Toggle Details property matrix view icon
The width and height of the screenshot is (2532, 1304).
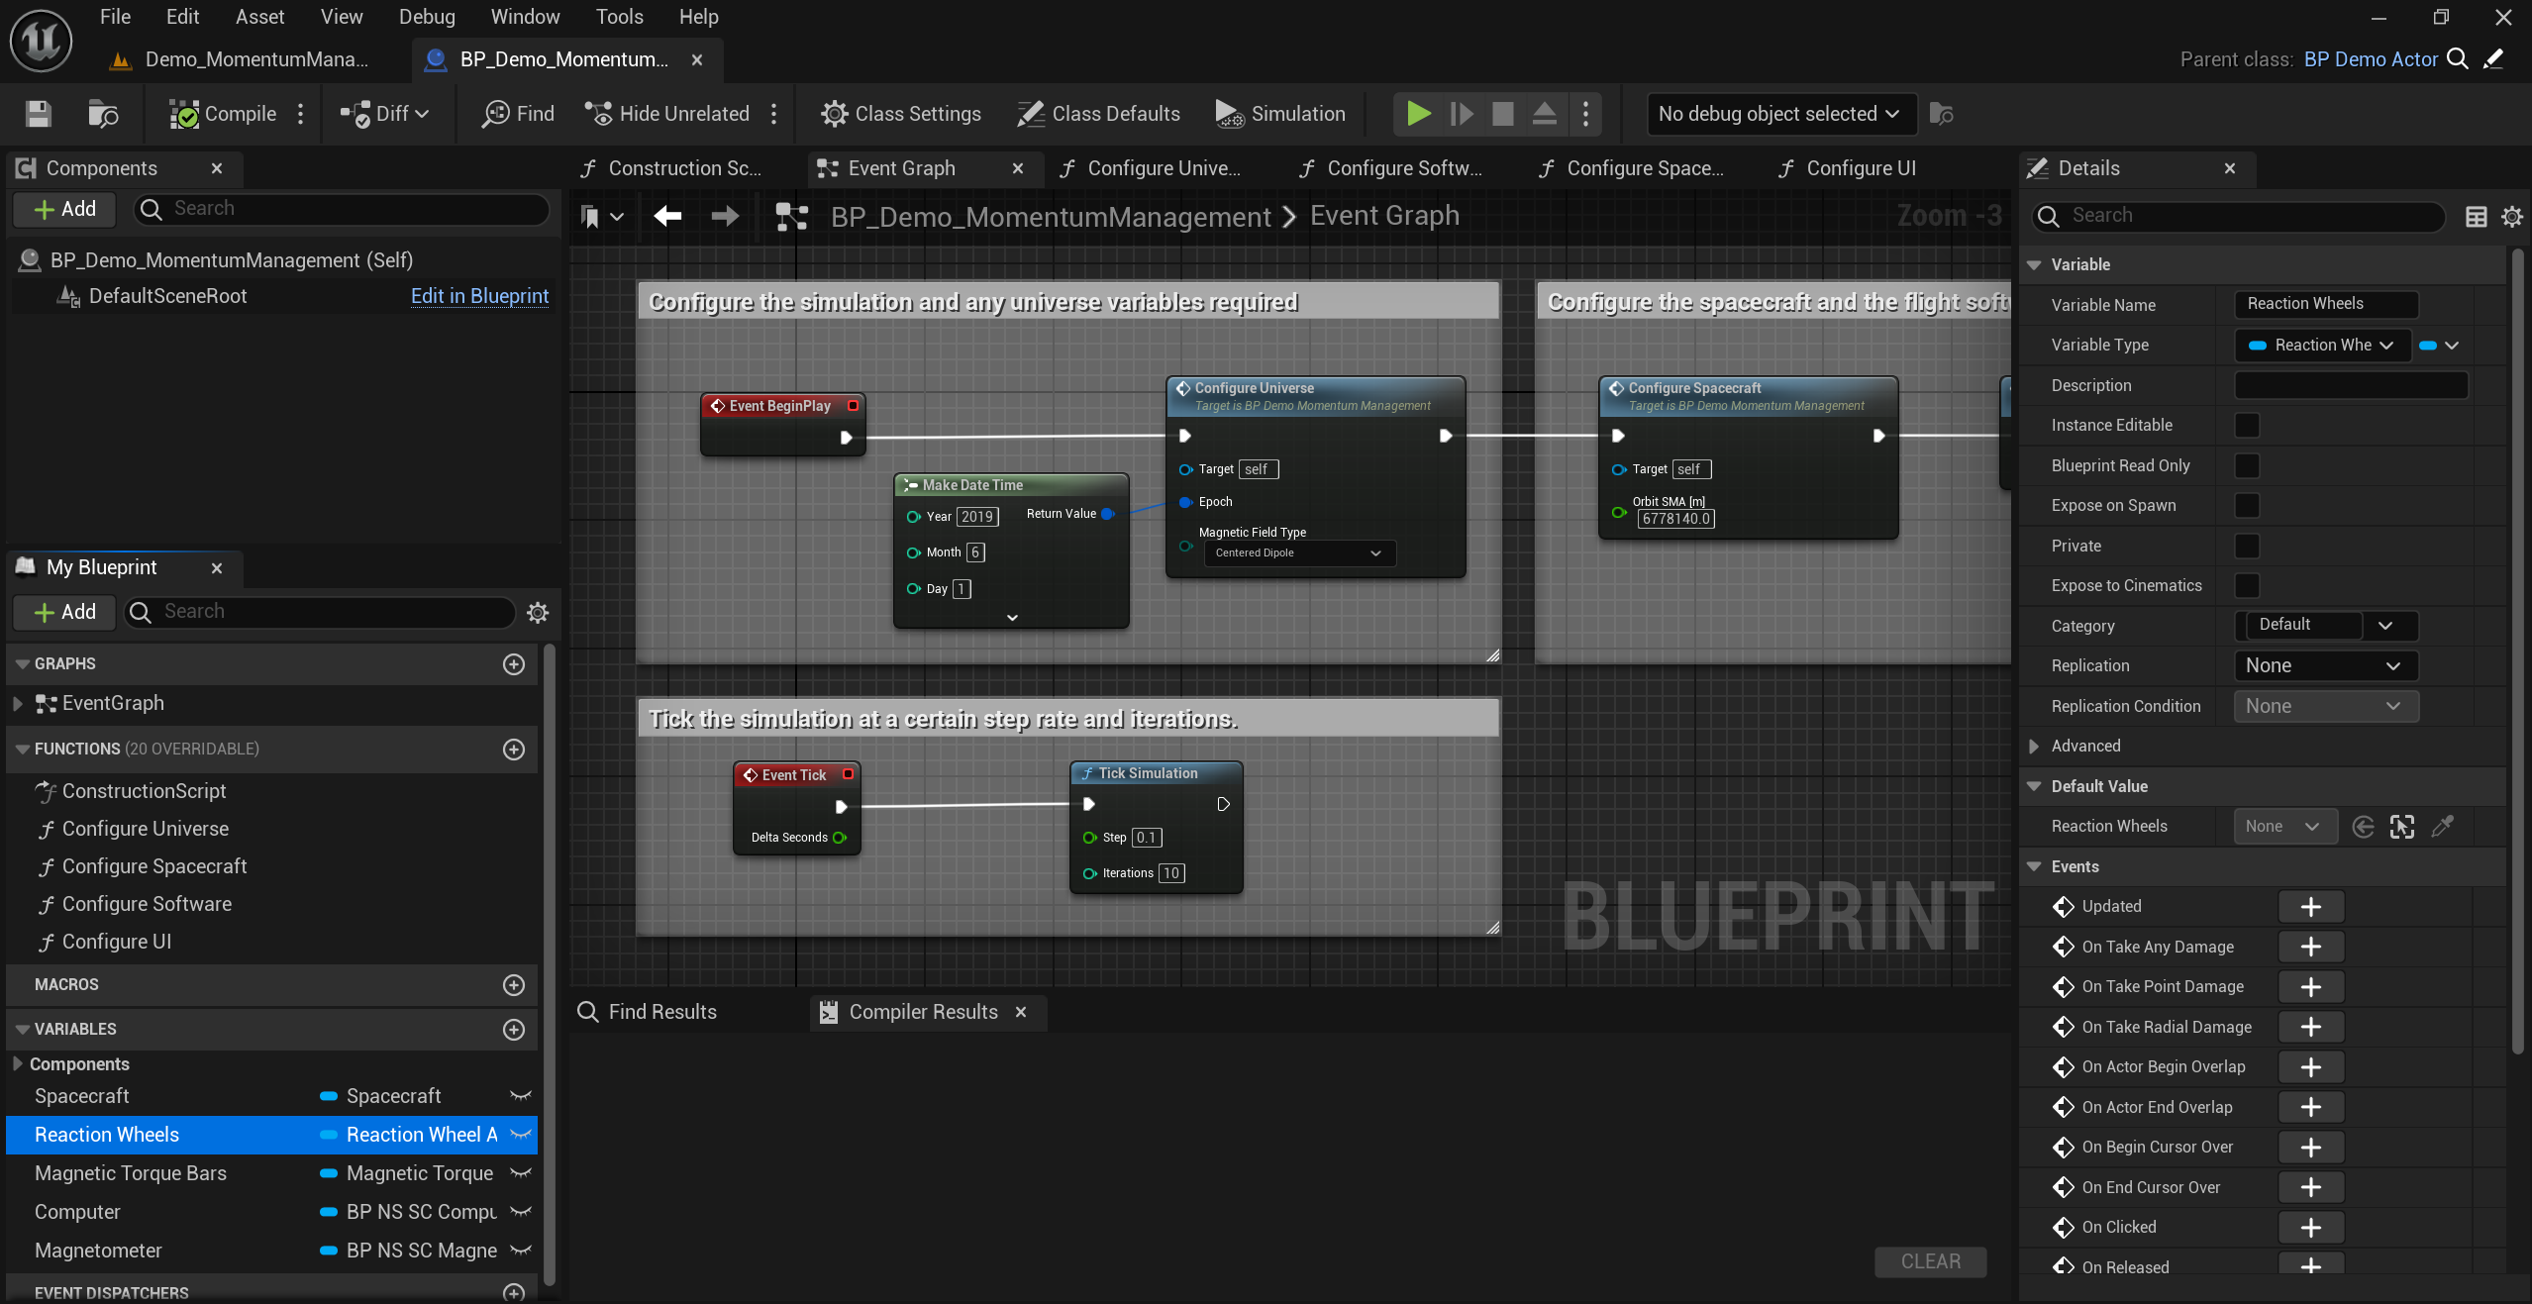[x=2476, y=217]
